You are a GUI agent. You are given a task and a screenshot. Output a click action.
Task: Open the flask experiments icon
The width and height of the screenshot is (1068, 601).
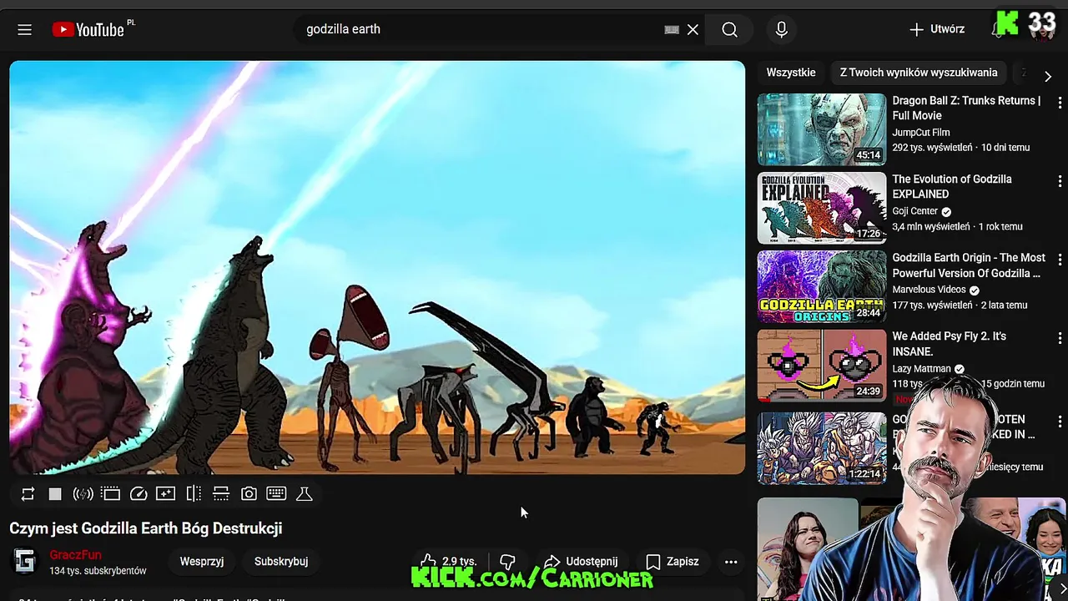[305, 494]
